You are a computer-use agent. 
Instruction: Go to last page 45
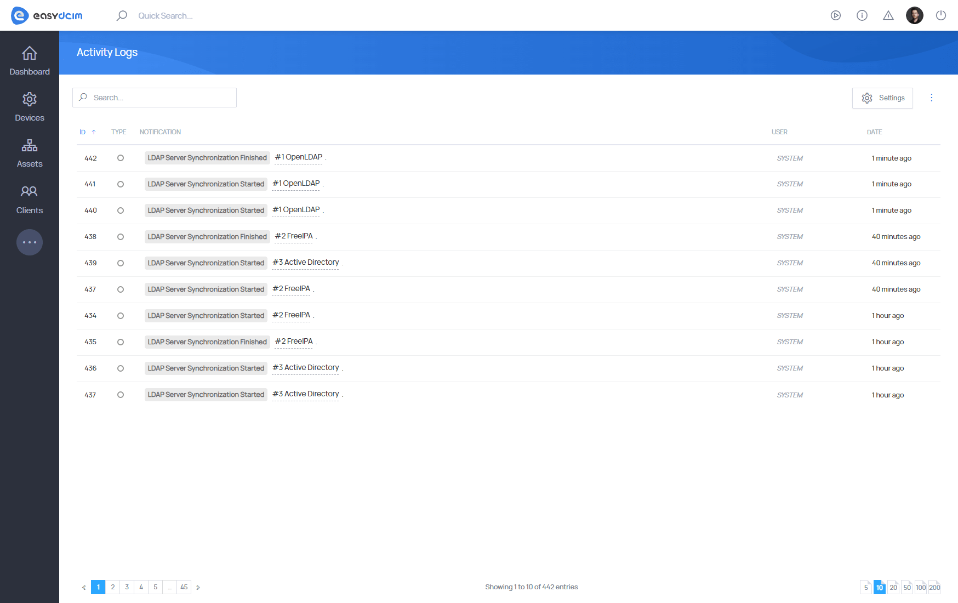(184, 587)
